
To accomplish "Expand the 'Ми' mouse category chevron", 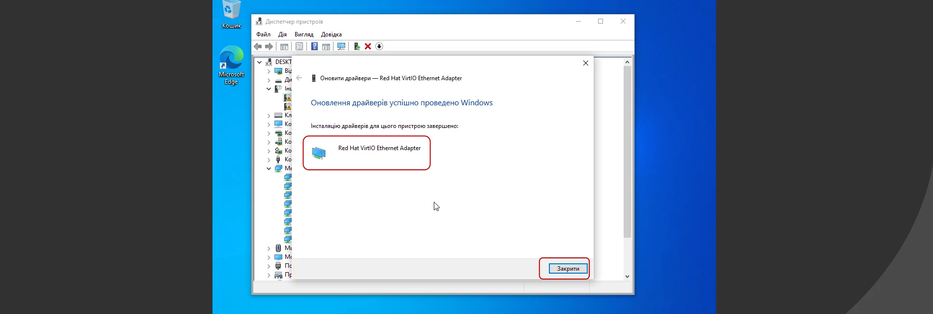I will coord(269,248).
